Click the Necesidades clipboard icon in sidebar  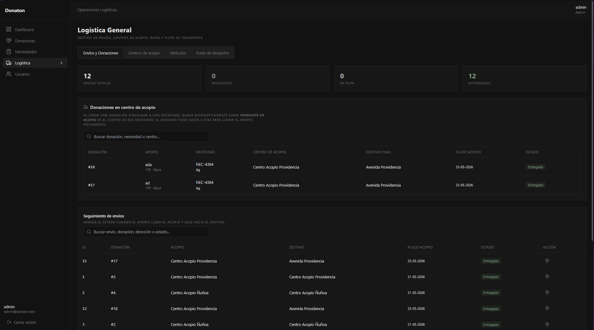click(9, 52)
